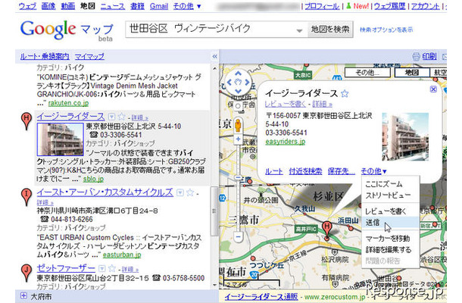Toggle その他 menu in info bubble
462x303 pixels.
[x=373, y=171]
